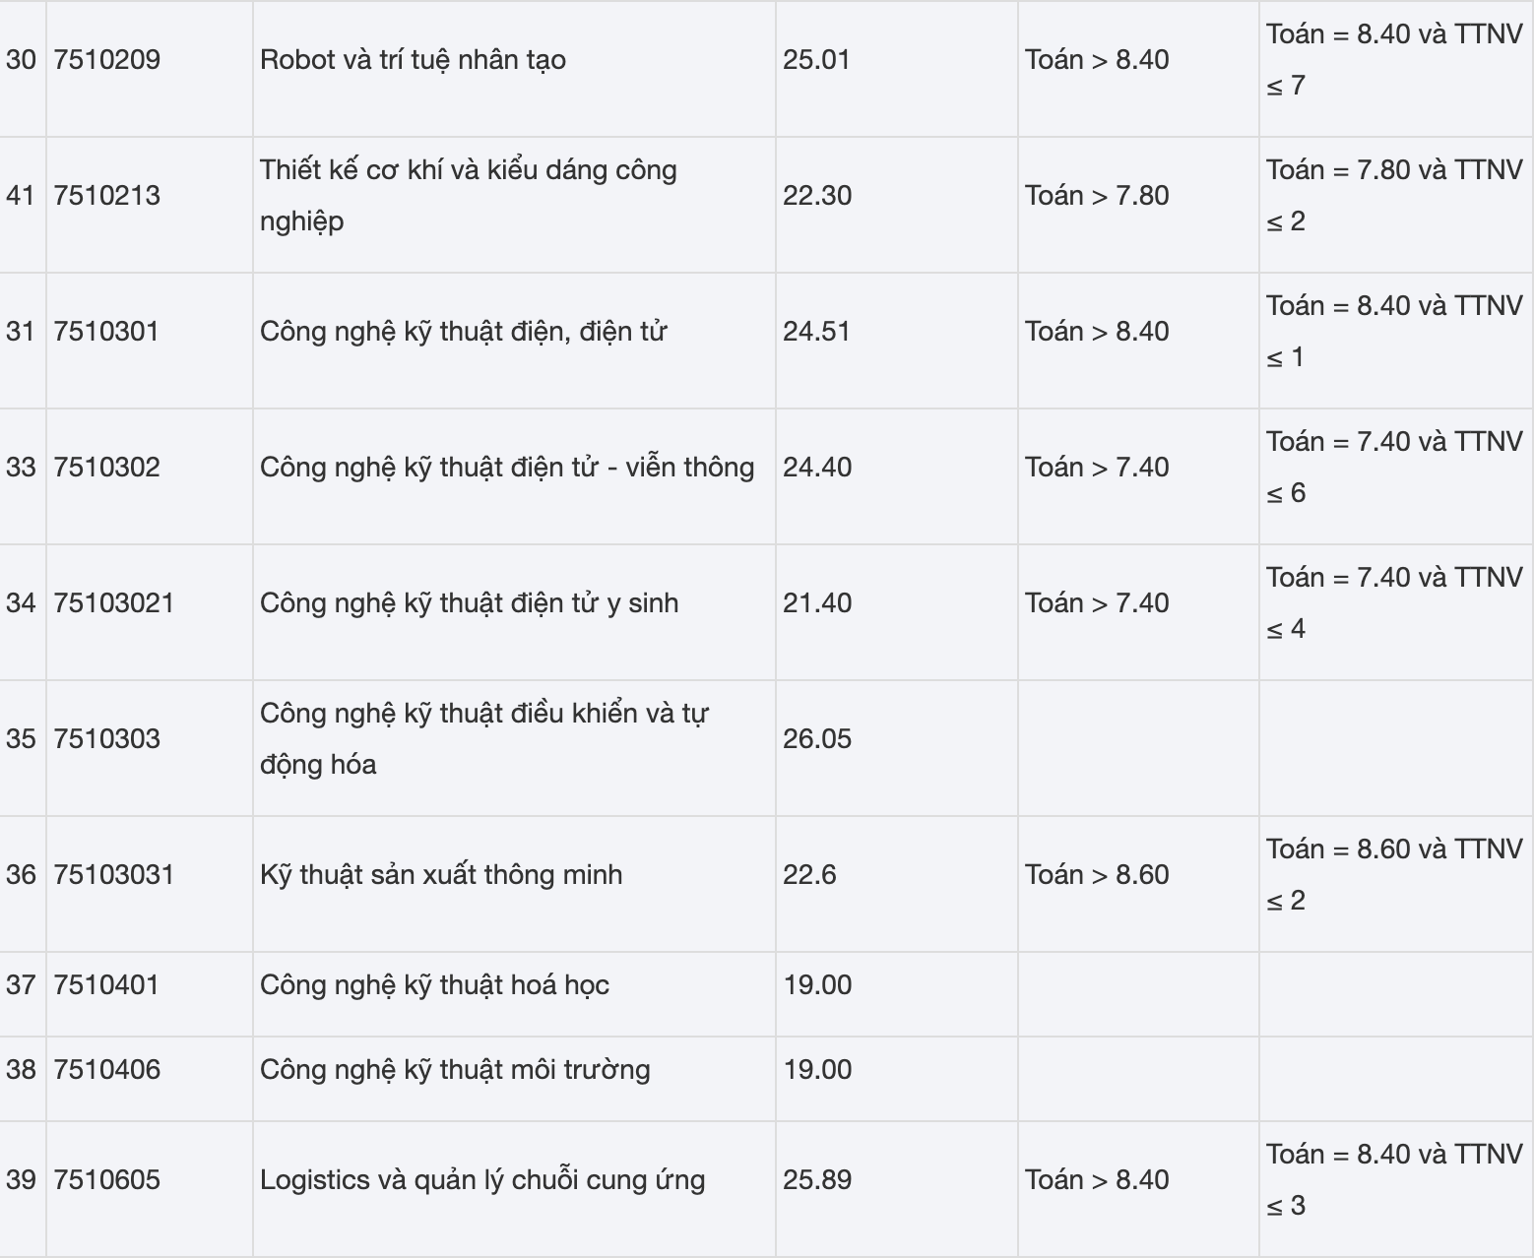Click the 'Toán > 7.80' condition cell
This screenshot has height=1258, width=1534.
[x=1097, y=196]
